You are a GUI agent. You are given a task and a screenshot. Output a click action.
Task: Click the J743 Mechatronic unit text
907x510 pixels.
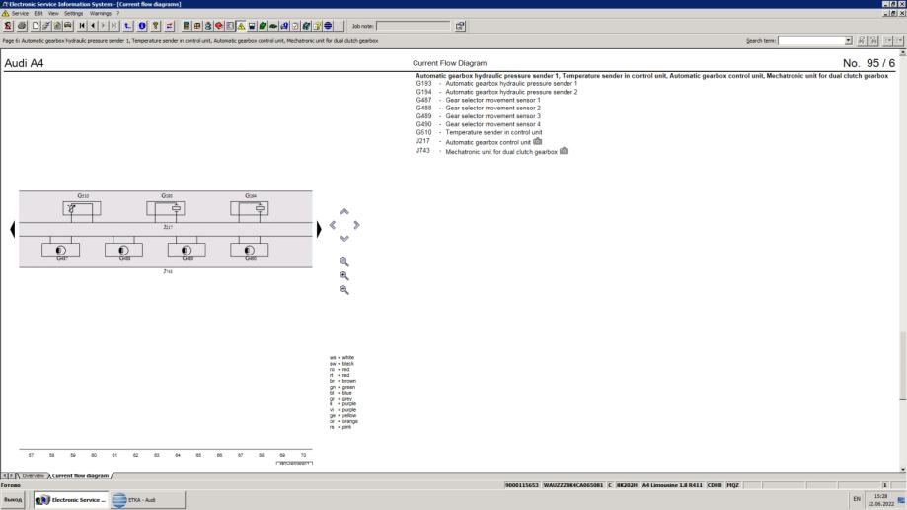click(501, 152)
